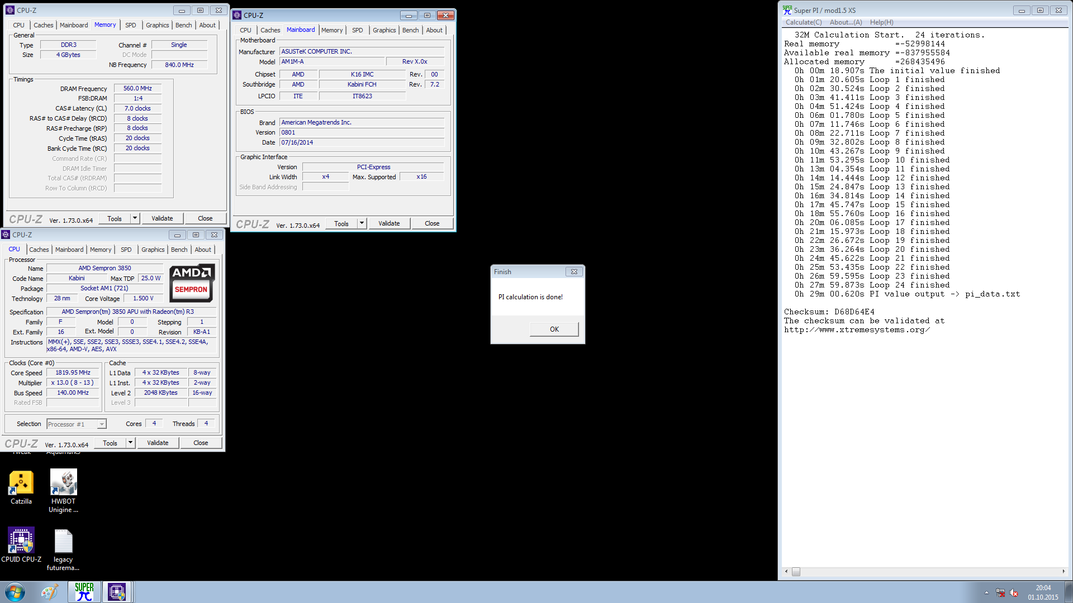Click Validate in the Memory window
The height and width of the screenshot is (603, 1073).
162,218
